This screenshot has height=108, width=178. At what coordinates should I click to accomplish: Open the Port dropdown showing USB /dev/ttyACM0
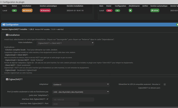click(x=80, y=92)
